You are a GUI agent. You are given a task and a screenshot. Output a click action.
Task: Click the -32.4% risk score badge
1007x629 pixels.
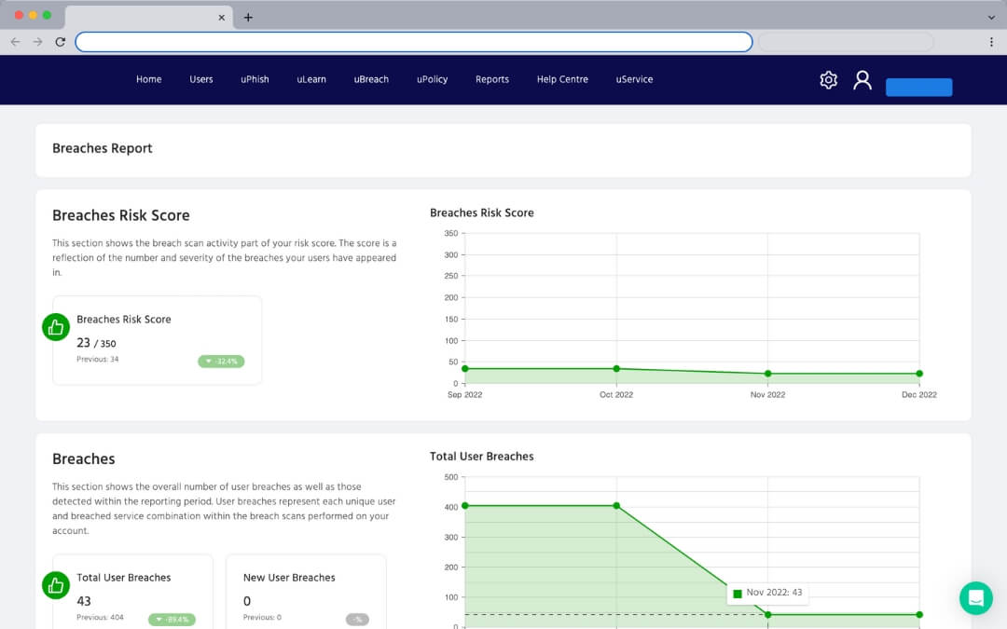(221, 362)
